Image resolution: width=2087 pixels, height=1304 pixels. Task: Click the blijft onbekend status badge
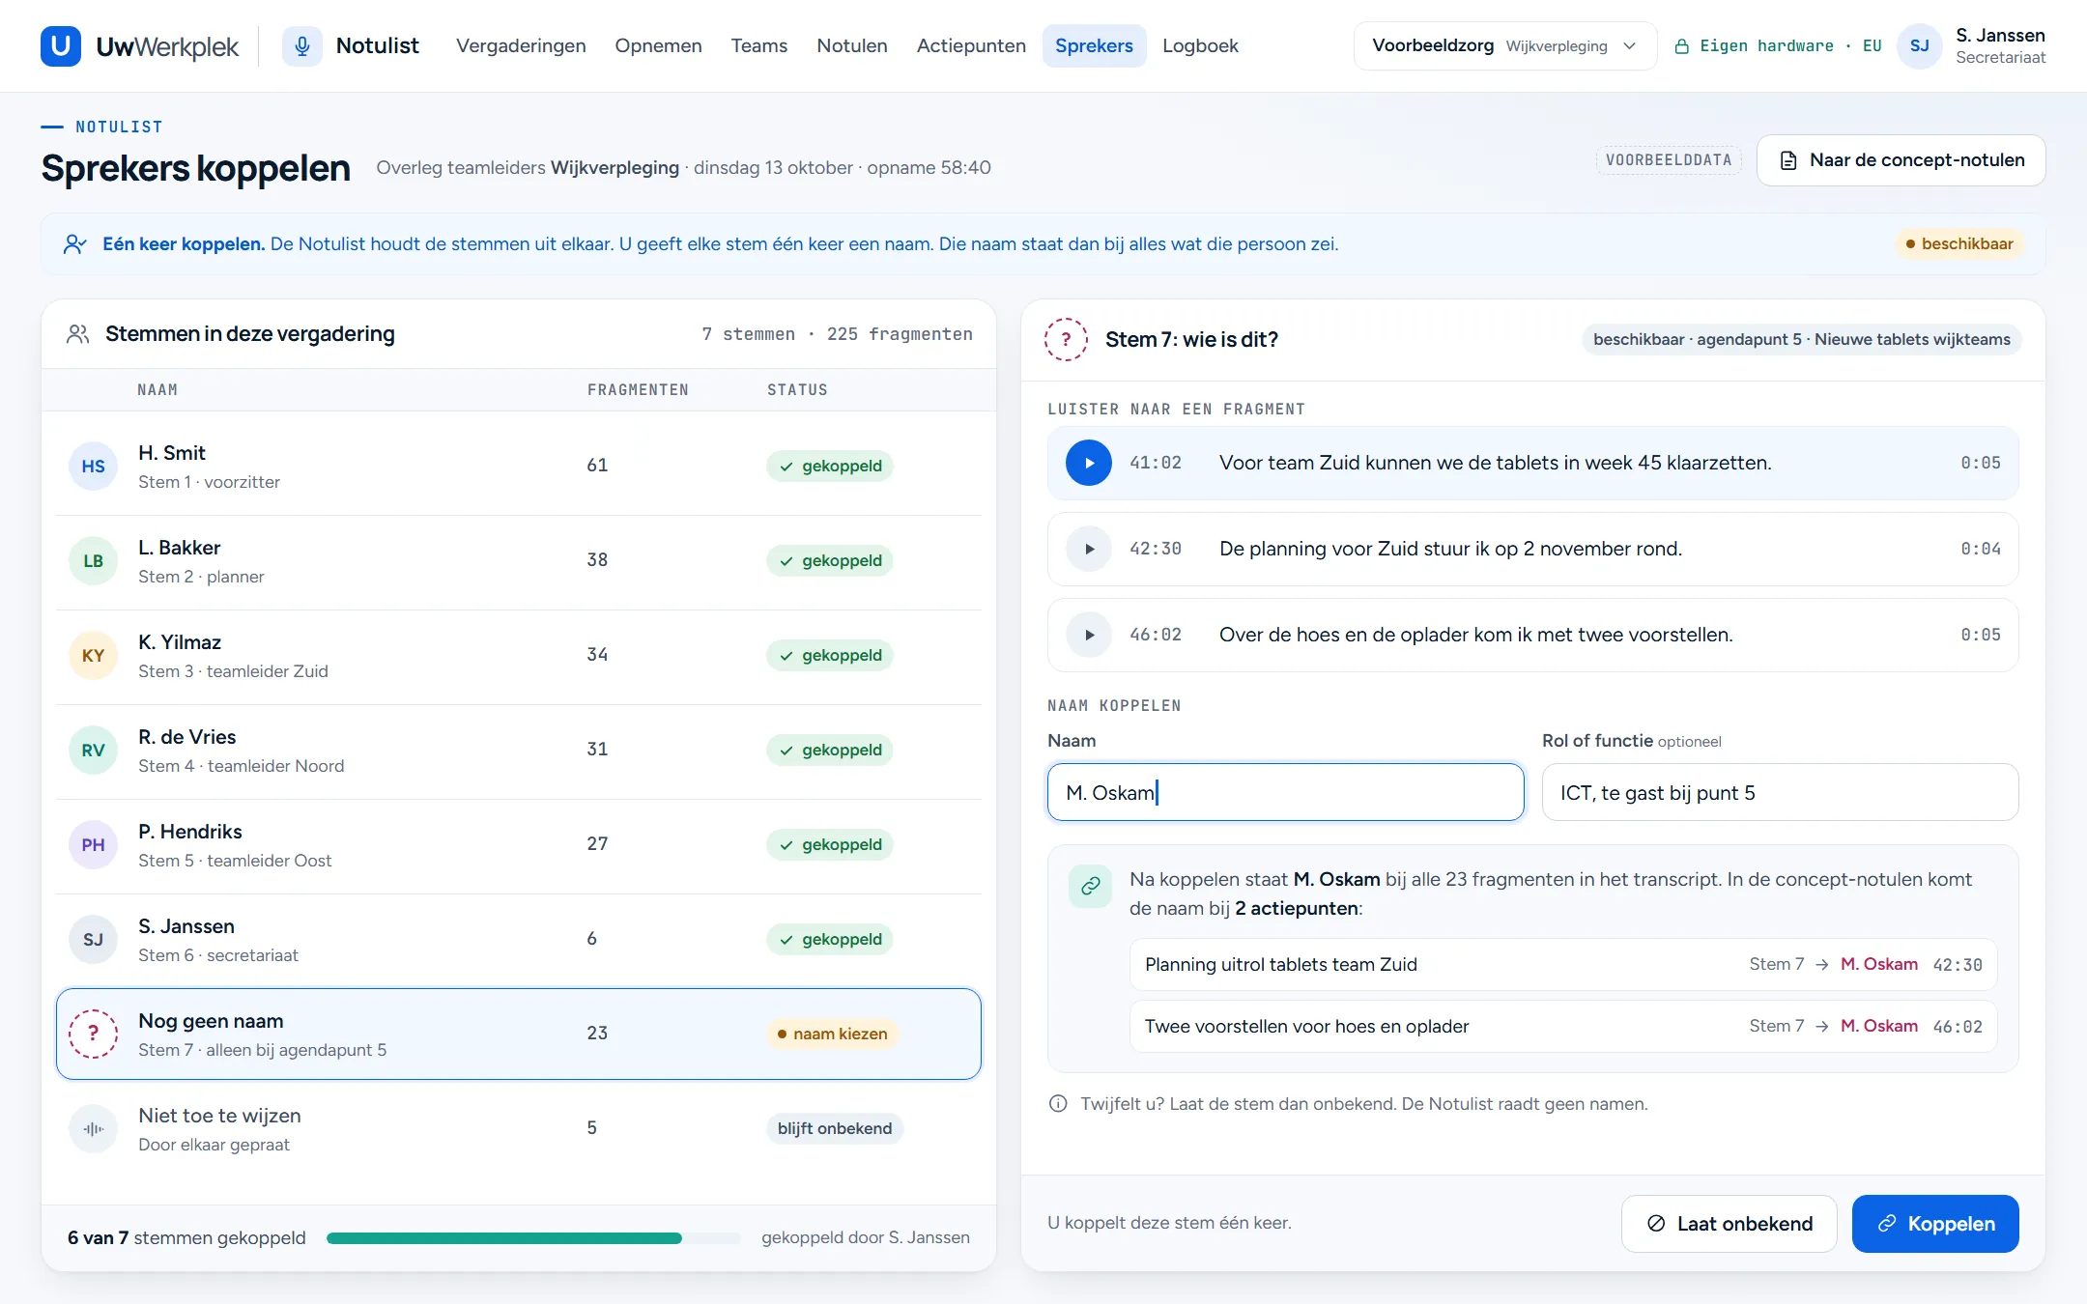click(x=835, y=1128)
